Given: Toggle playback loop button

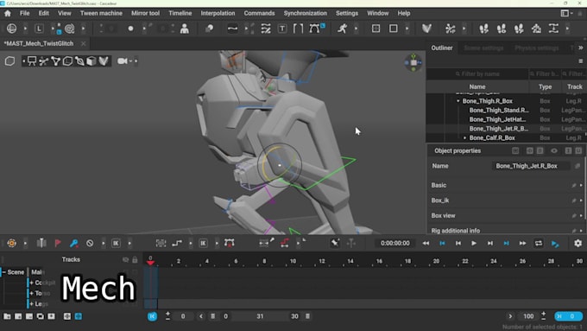Looking at the screenshot, I should (539, 244).
